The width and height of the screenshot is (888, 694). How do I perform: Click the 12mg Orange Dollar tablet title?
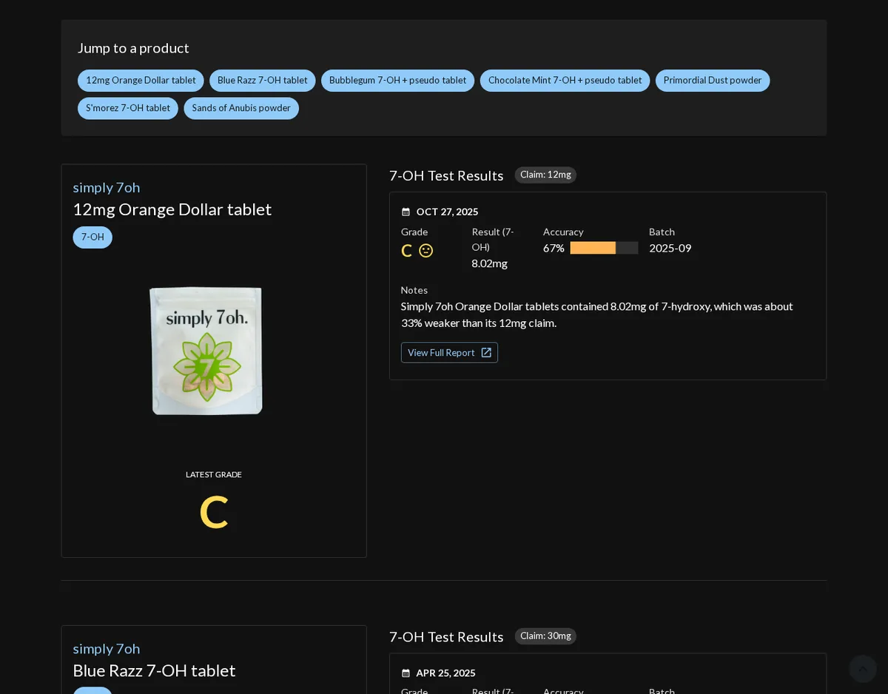coord(172,209)
